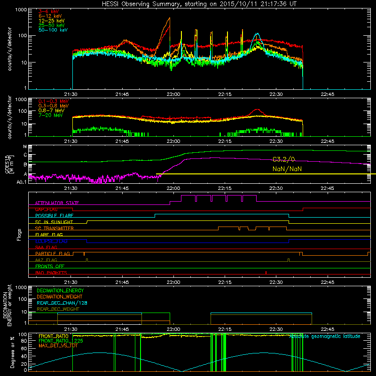Click the 22:00 tick label under the top plot
The height and width of the screenshot is (376, 376).
[173, 94]
